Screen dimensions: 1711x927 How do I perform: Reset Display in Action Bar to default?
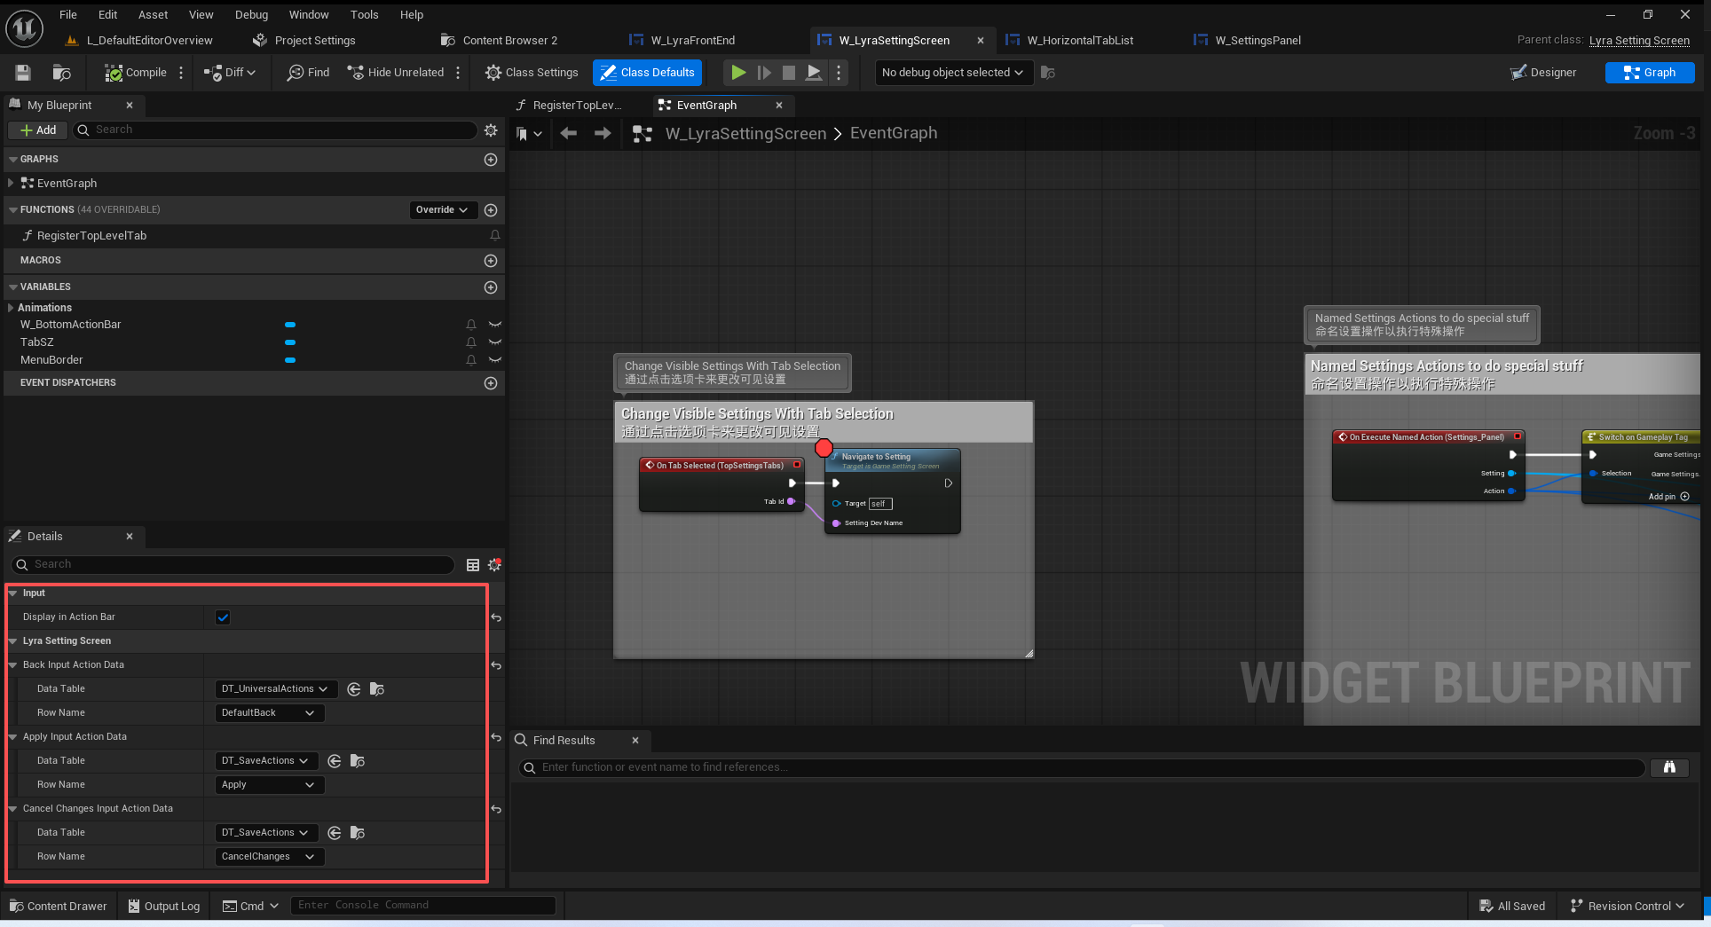pyautogui.click(x=496, y=617)
